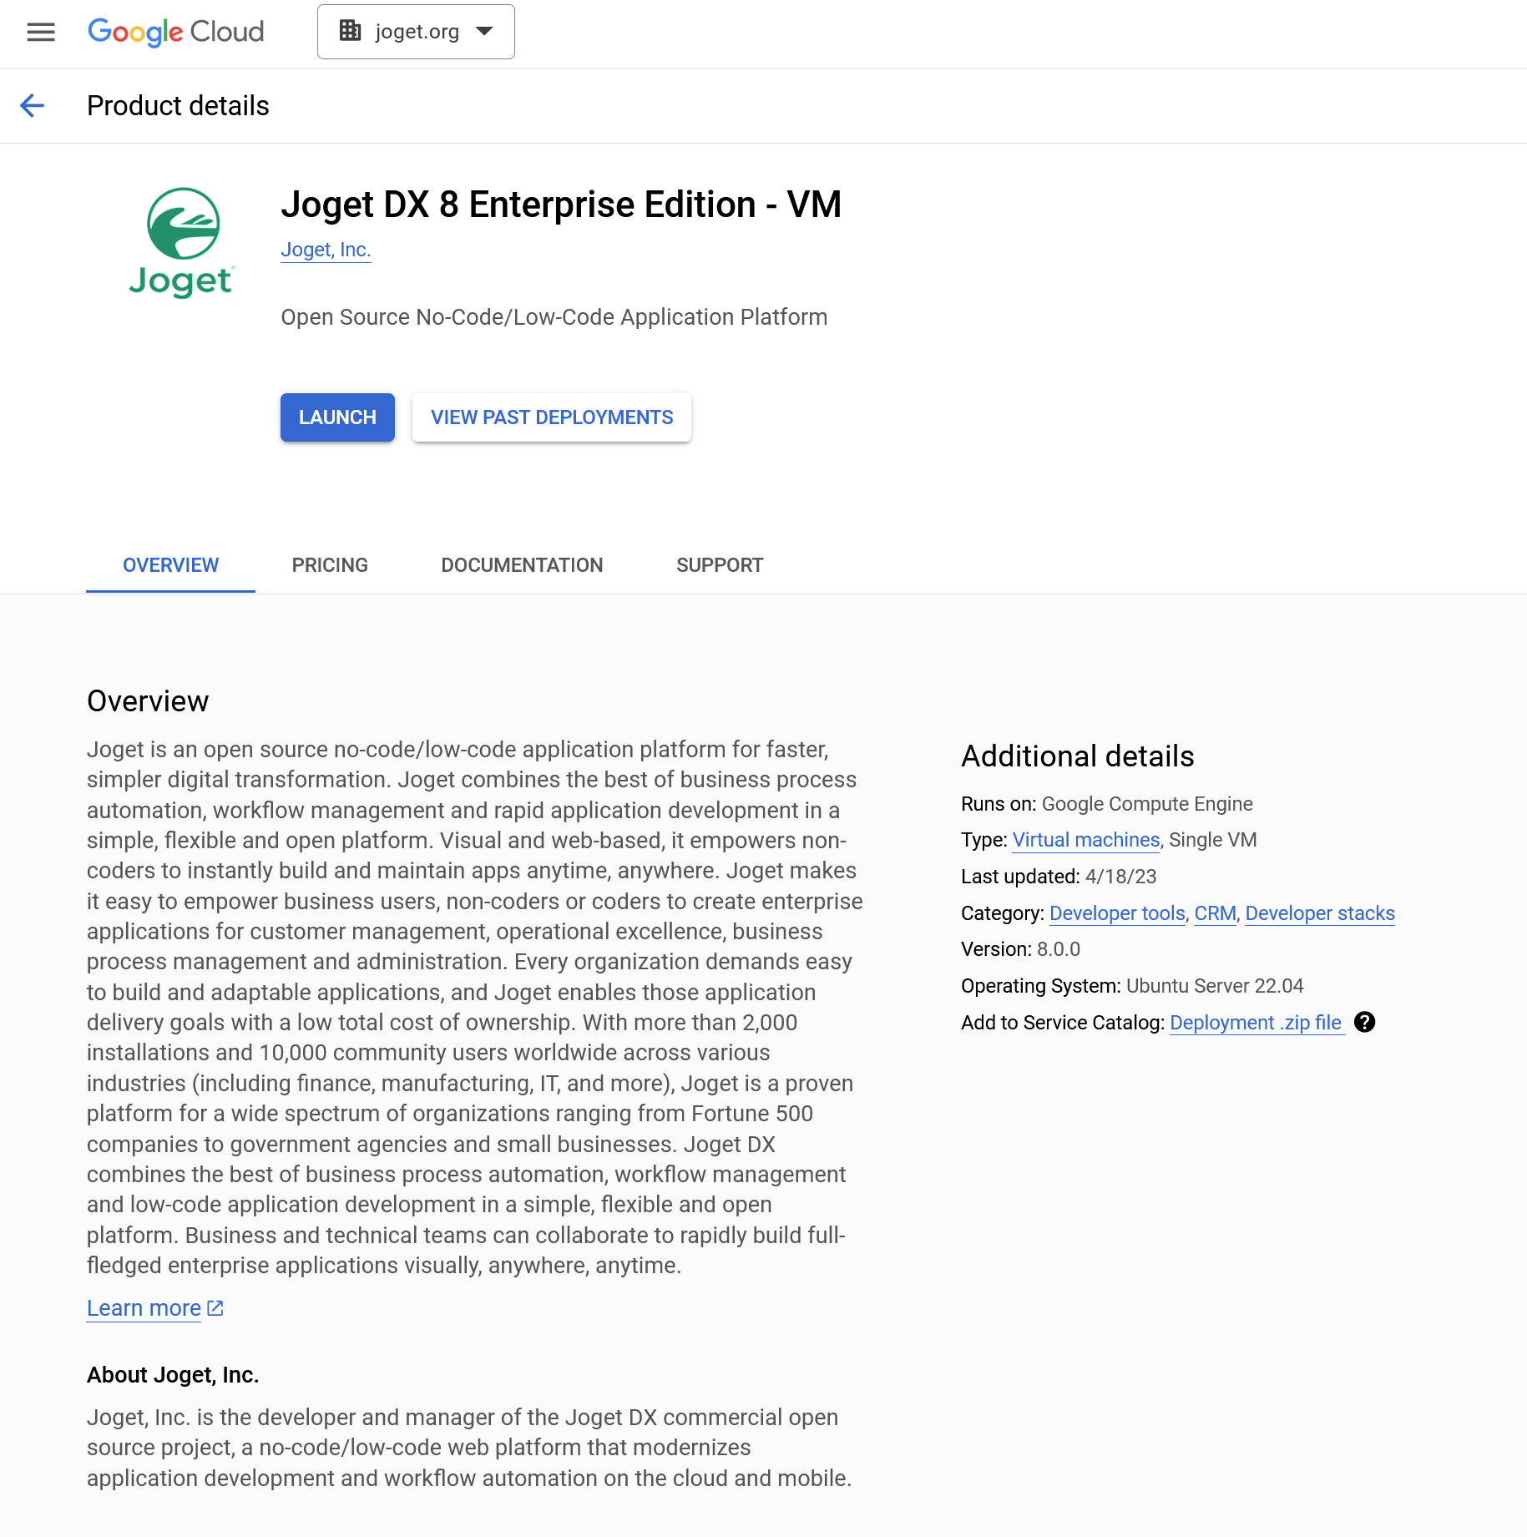
Task: Open the Developer stacks category link
Action: point(1319,913)
